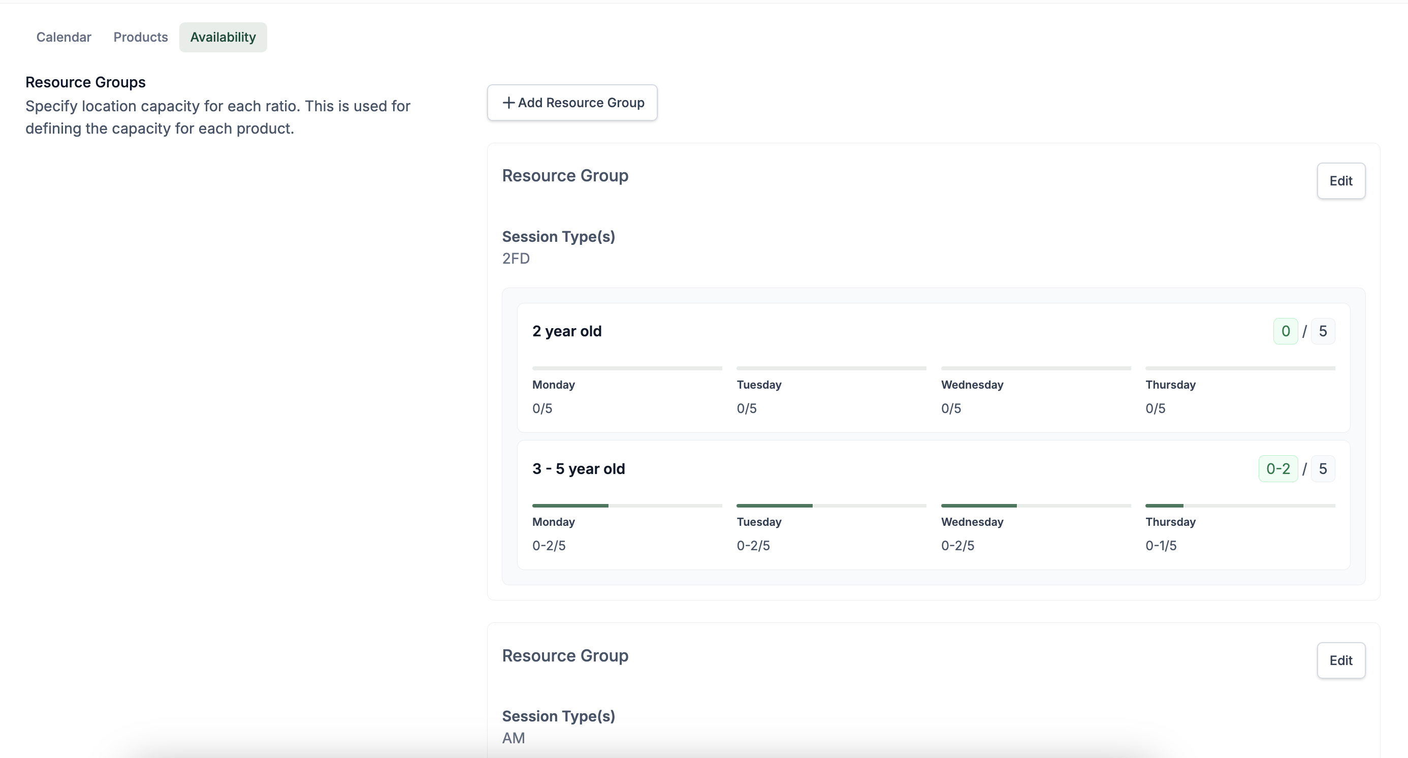
Task: Click Tuesday 0/5 value for 2 year old
Action: point(746,408)
